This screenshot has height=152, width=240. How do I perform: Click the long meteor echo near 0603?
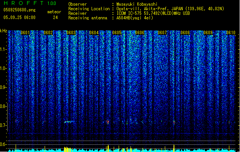tap(69, 122)
